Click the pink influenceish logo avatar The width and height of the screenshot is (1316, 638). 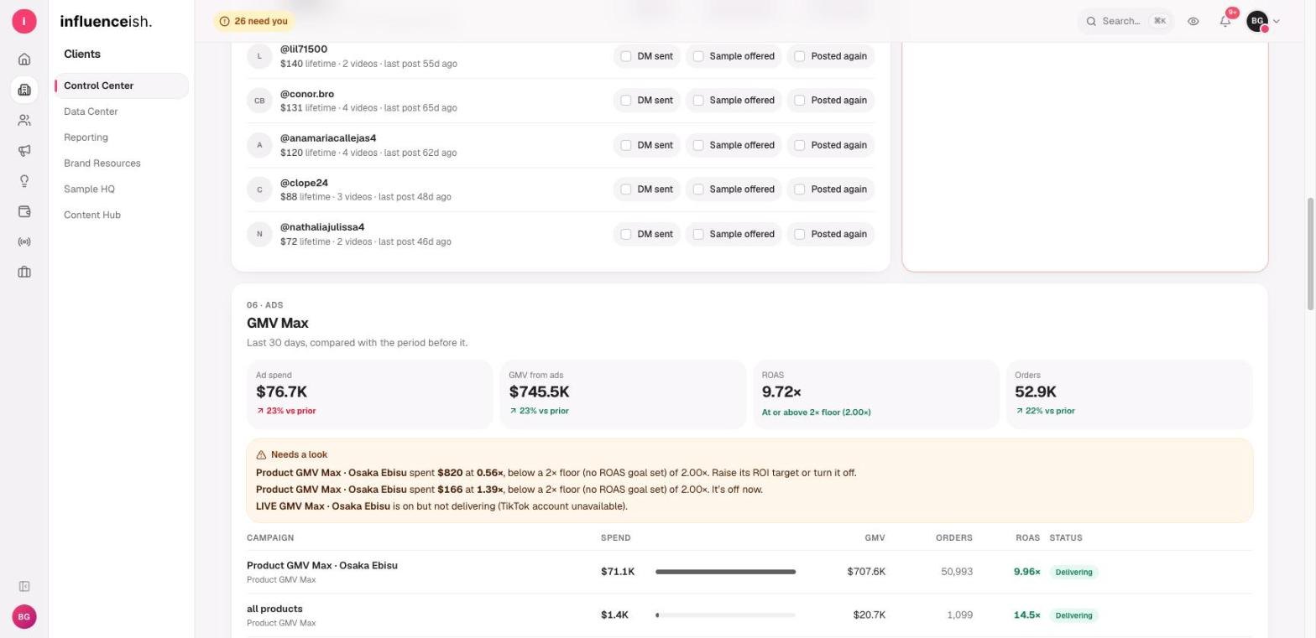(x=24, y=21)
